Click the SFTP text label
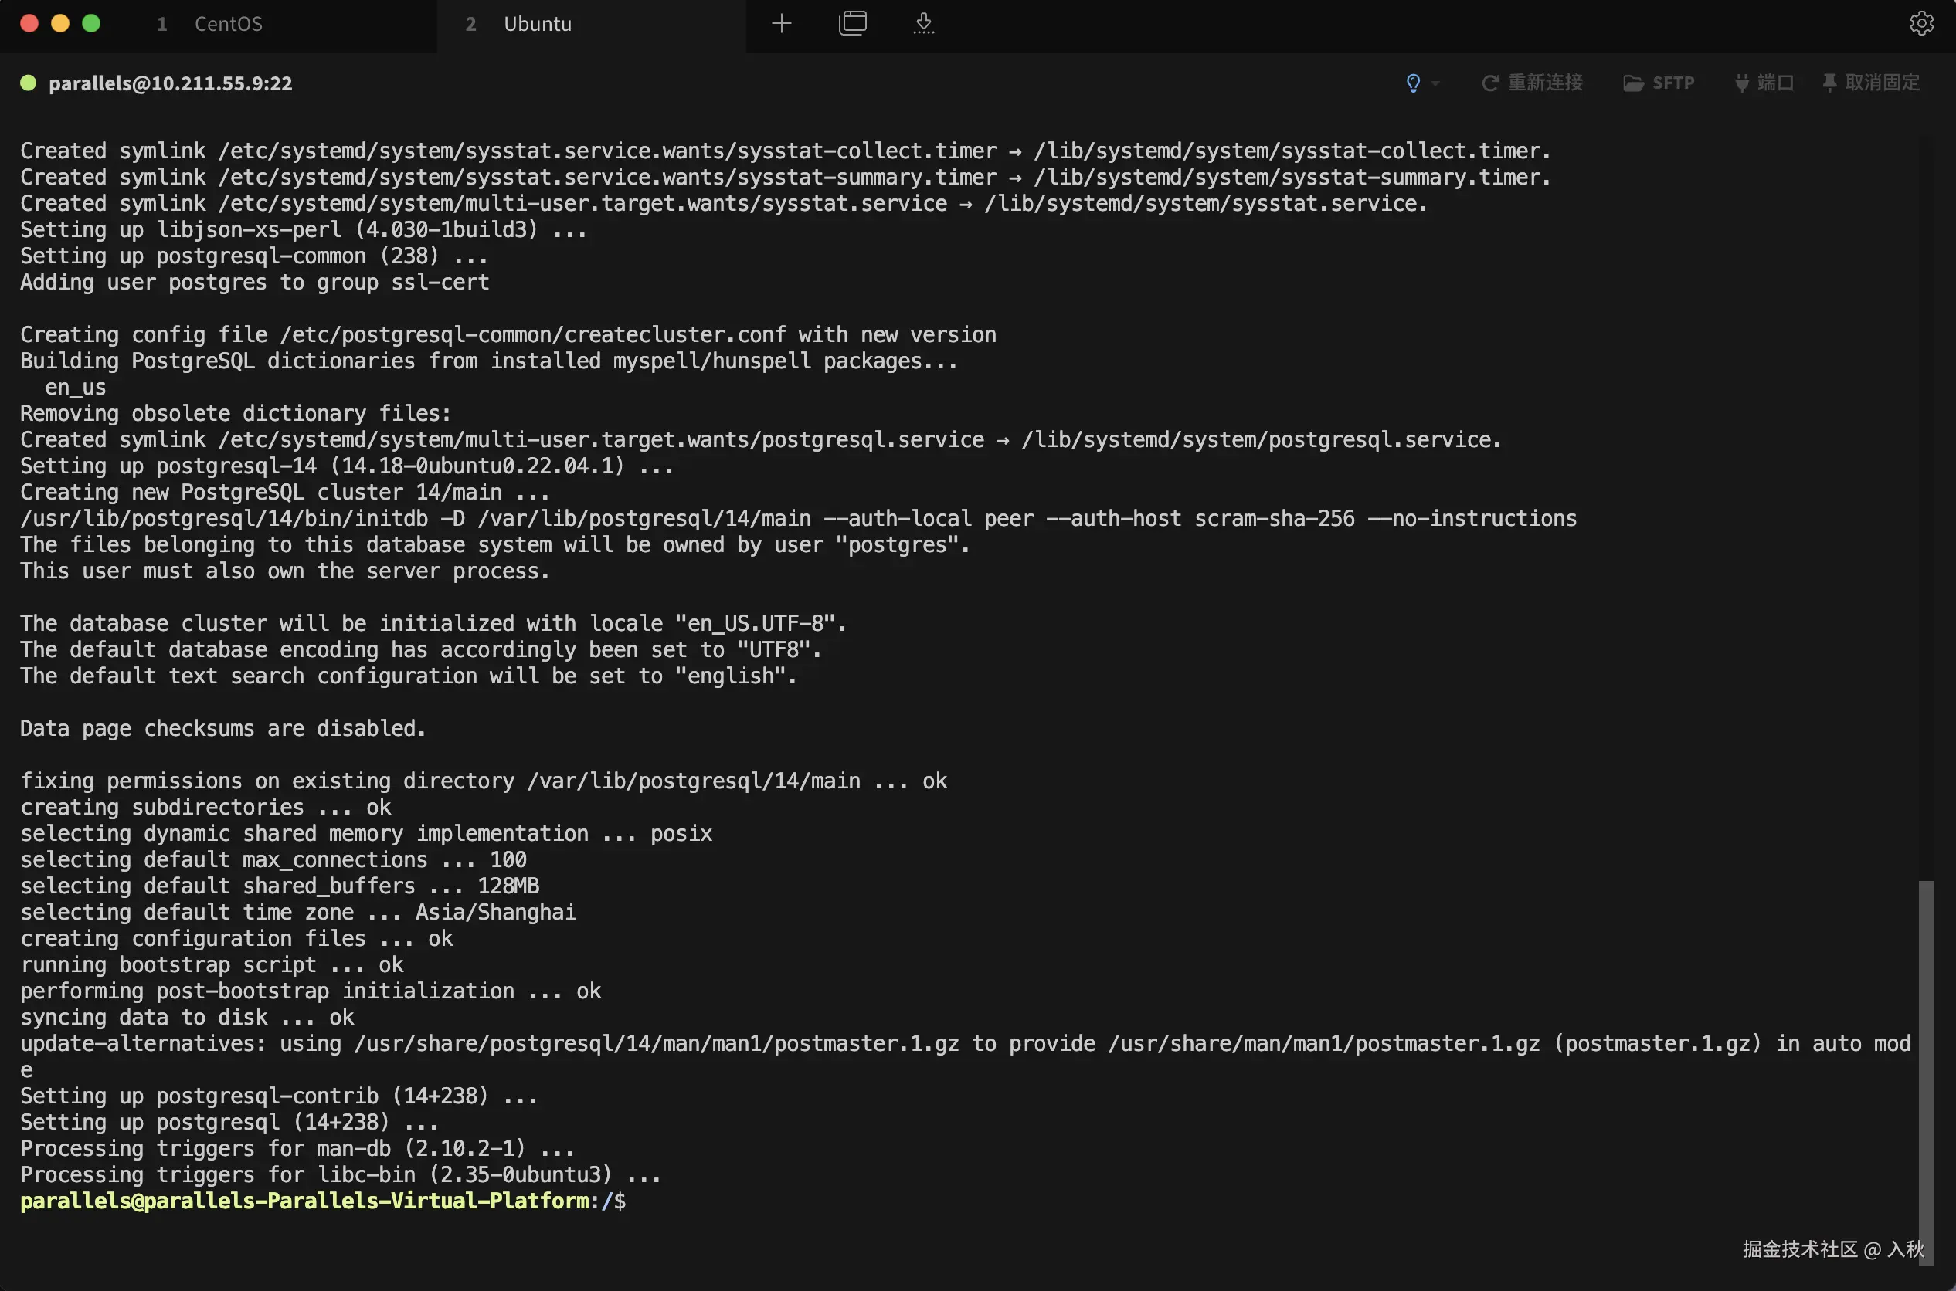 [1672, 83]
